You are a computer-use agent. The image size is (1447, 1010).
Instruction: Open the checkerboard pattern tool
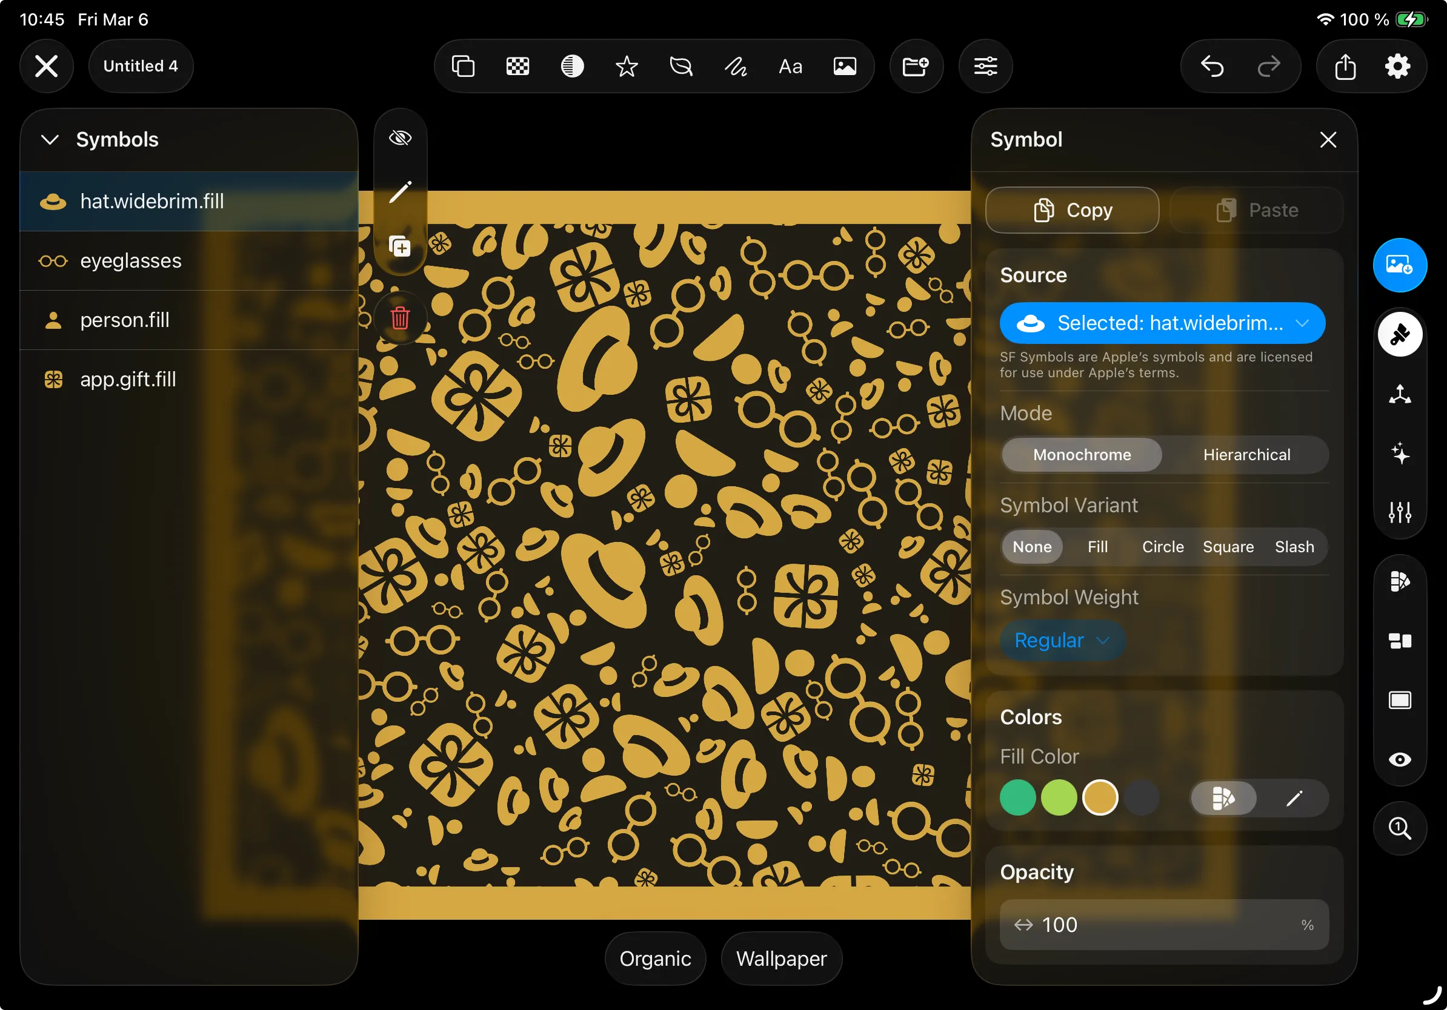point(517,65)
